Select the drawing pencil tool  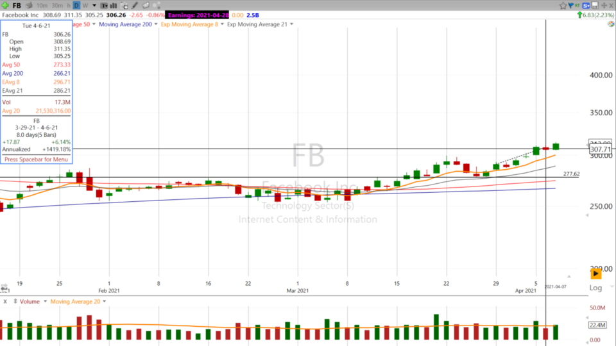pyautogui.click(x=135, y=6)
